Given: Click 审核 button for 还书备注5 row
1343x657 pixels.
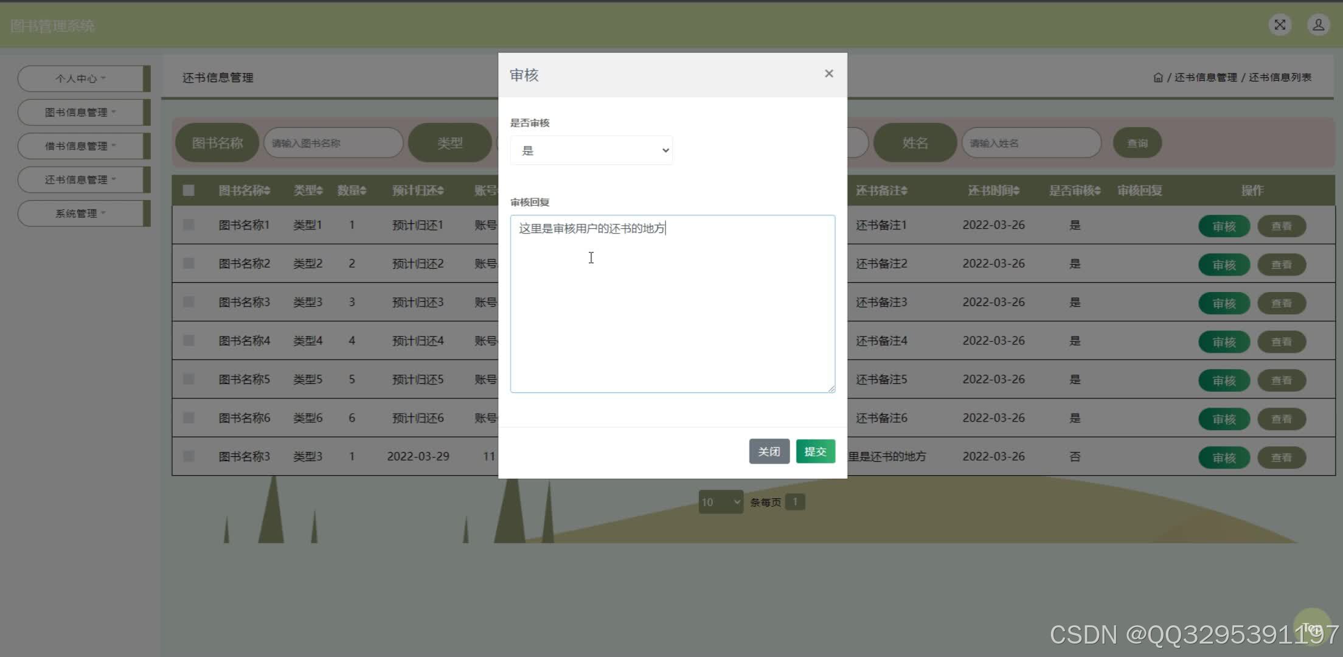Looking at the screenshot, I should coord(1224,380).
